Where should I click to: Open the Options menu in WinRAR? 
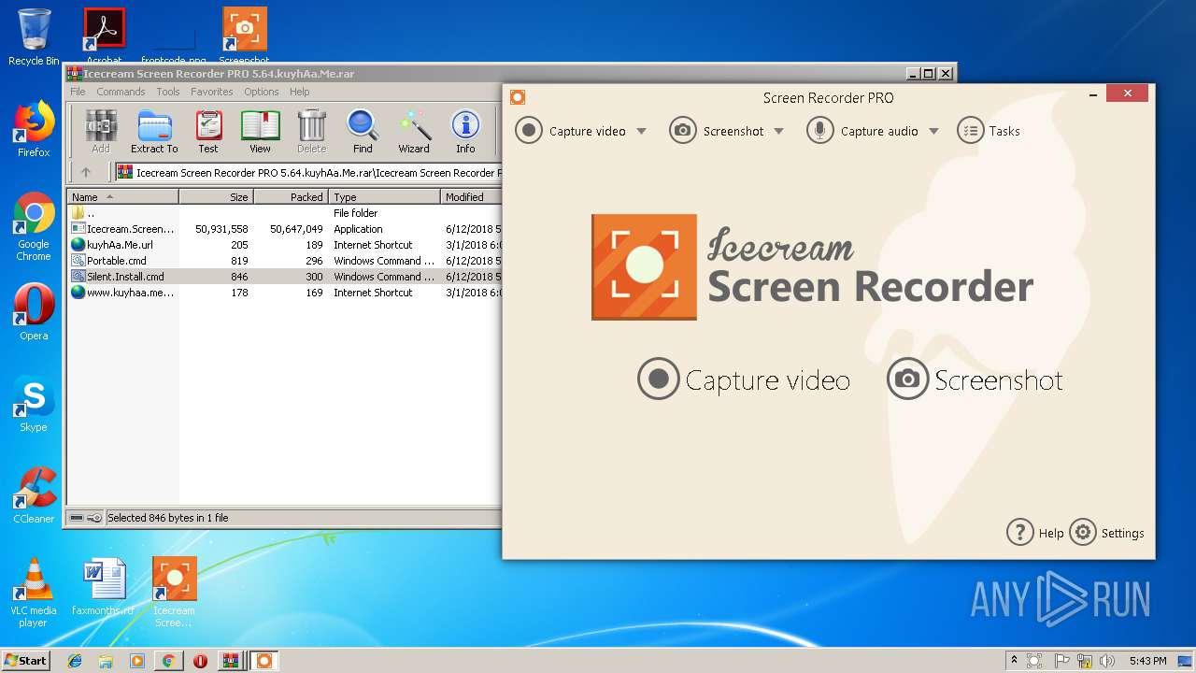(262, 92)
